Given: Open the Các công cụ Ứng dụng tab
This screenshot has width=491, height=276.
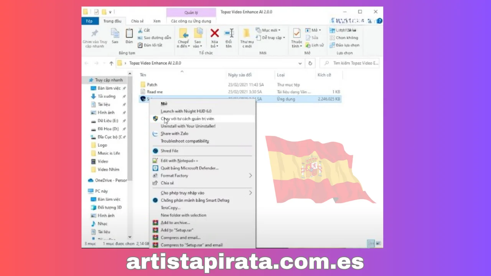Looking at the screenshot, I should 191,21.
